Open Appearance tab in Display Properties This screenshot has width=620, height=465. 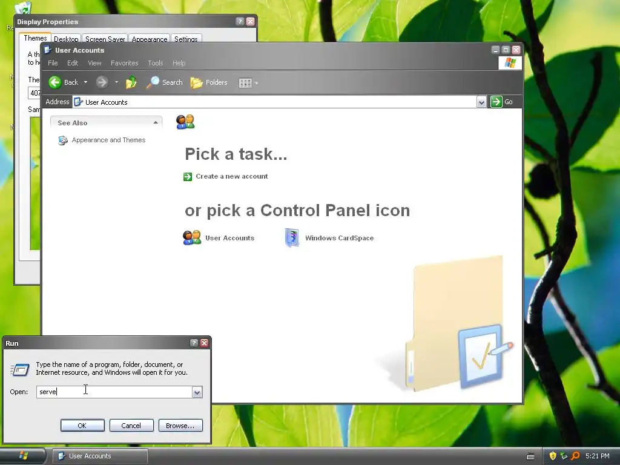click(x=150, y=39)
